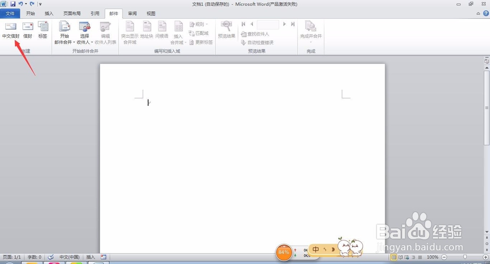Image resolution: width=490 pixels, height=264 pixels.
Task: Click 字数: 0 word count in status bar
Action: coord(34,257)
